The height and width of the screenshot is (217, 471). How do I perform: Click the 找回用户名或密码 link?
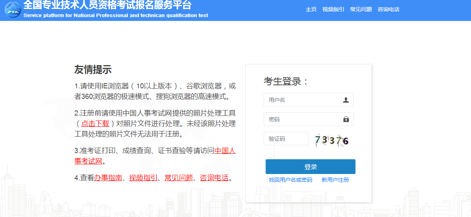(x=291, y=180)
